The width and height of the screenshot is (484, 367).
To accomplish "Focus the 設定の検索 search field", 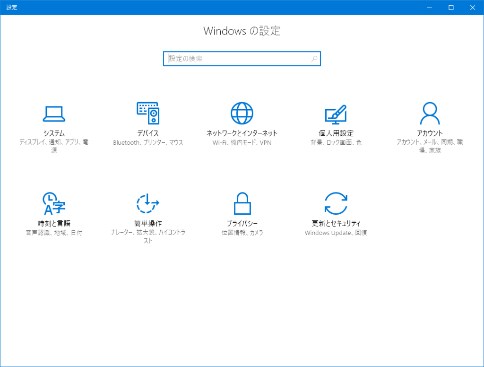I will tap(242, 59).
